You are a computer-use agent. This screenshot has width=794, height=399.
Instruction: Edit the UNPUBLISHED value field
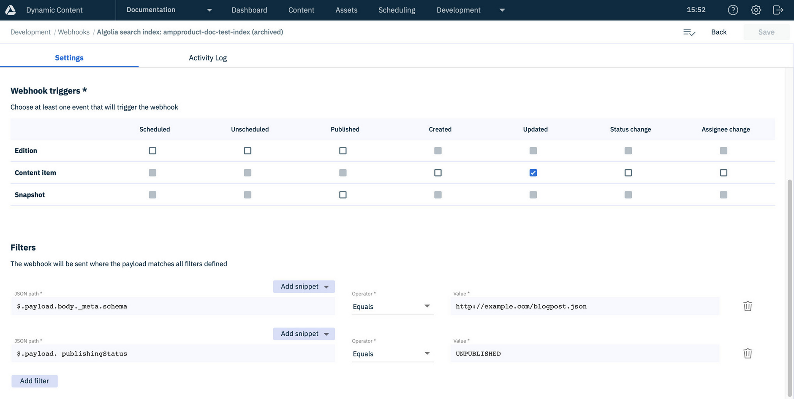coord(585,353)
